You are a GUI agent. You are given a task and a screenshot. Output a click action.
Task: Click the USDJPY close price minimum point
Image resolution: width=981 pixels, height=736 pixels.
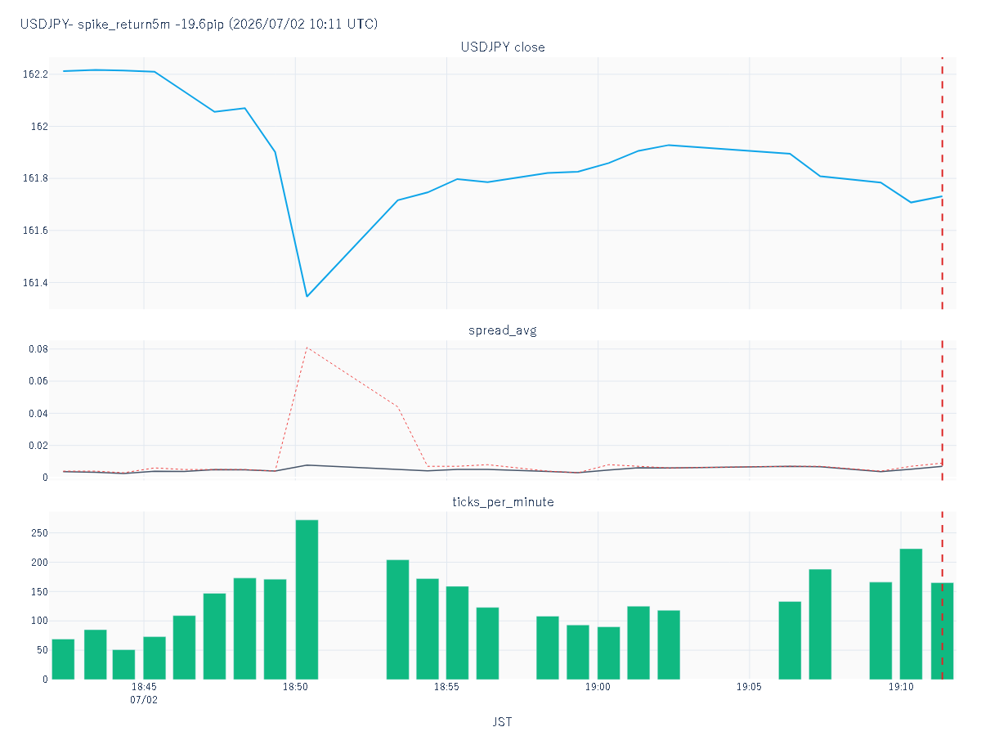(x=307, y=296)
